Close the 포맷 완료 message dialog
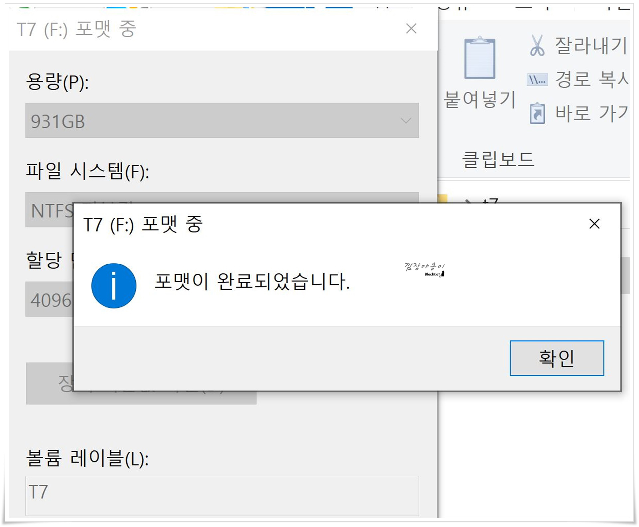Image resolution: width=639 pixels, height=527 pixels. (594, 224)
